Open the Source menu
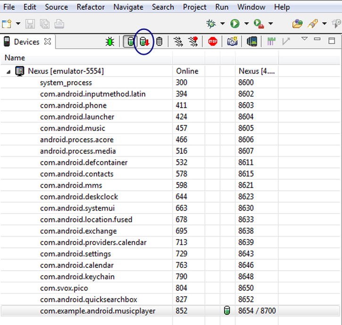This screenshot has width=342, height=325. [x=57, y=7]
